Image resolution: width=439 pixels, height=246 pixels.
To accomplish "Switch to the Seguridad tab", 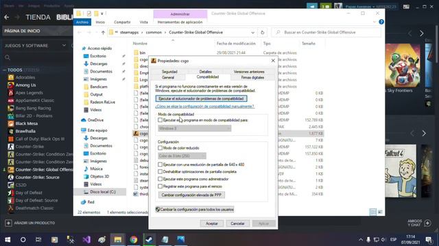I will coord(169,72).
